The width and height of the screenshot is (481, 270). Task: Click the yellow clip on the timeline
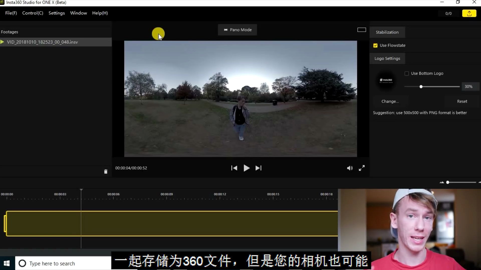tap(172, 223)
